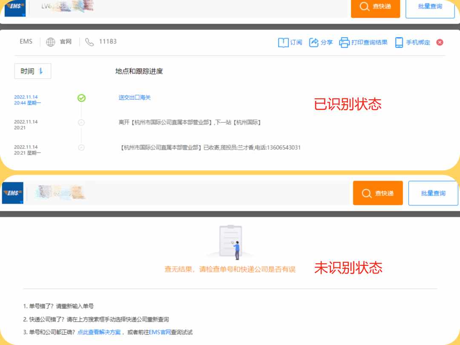Click timeline marker for 离开【杭州市国际公司直属本部营业部】 entry
Image resolution: width=460 pixels, height=345 pixels.
click(81, 123)
